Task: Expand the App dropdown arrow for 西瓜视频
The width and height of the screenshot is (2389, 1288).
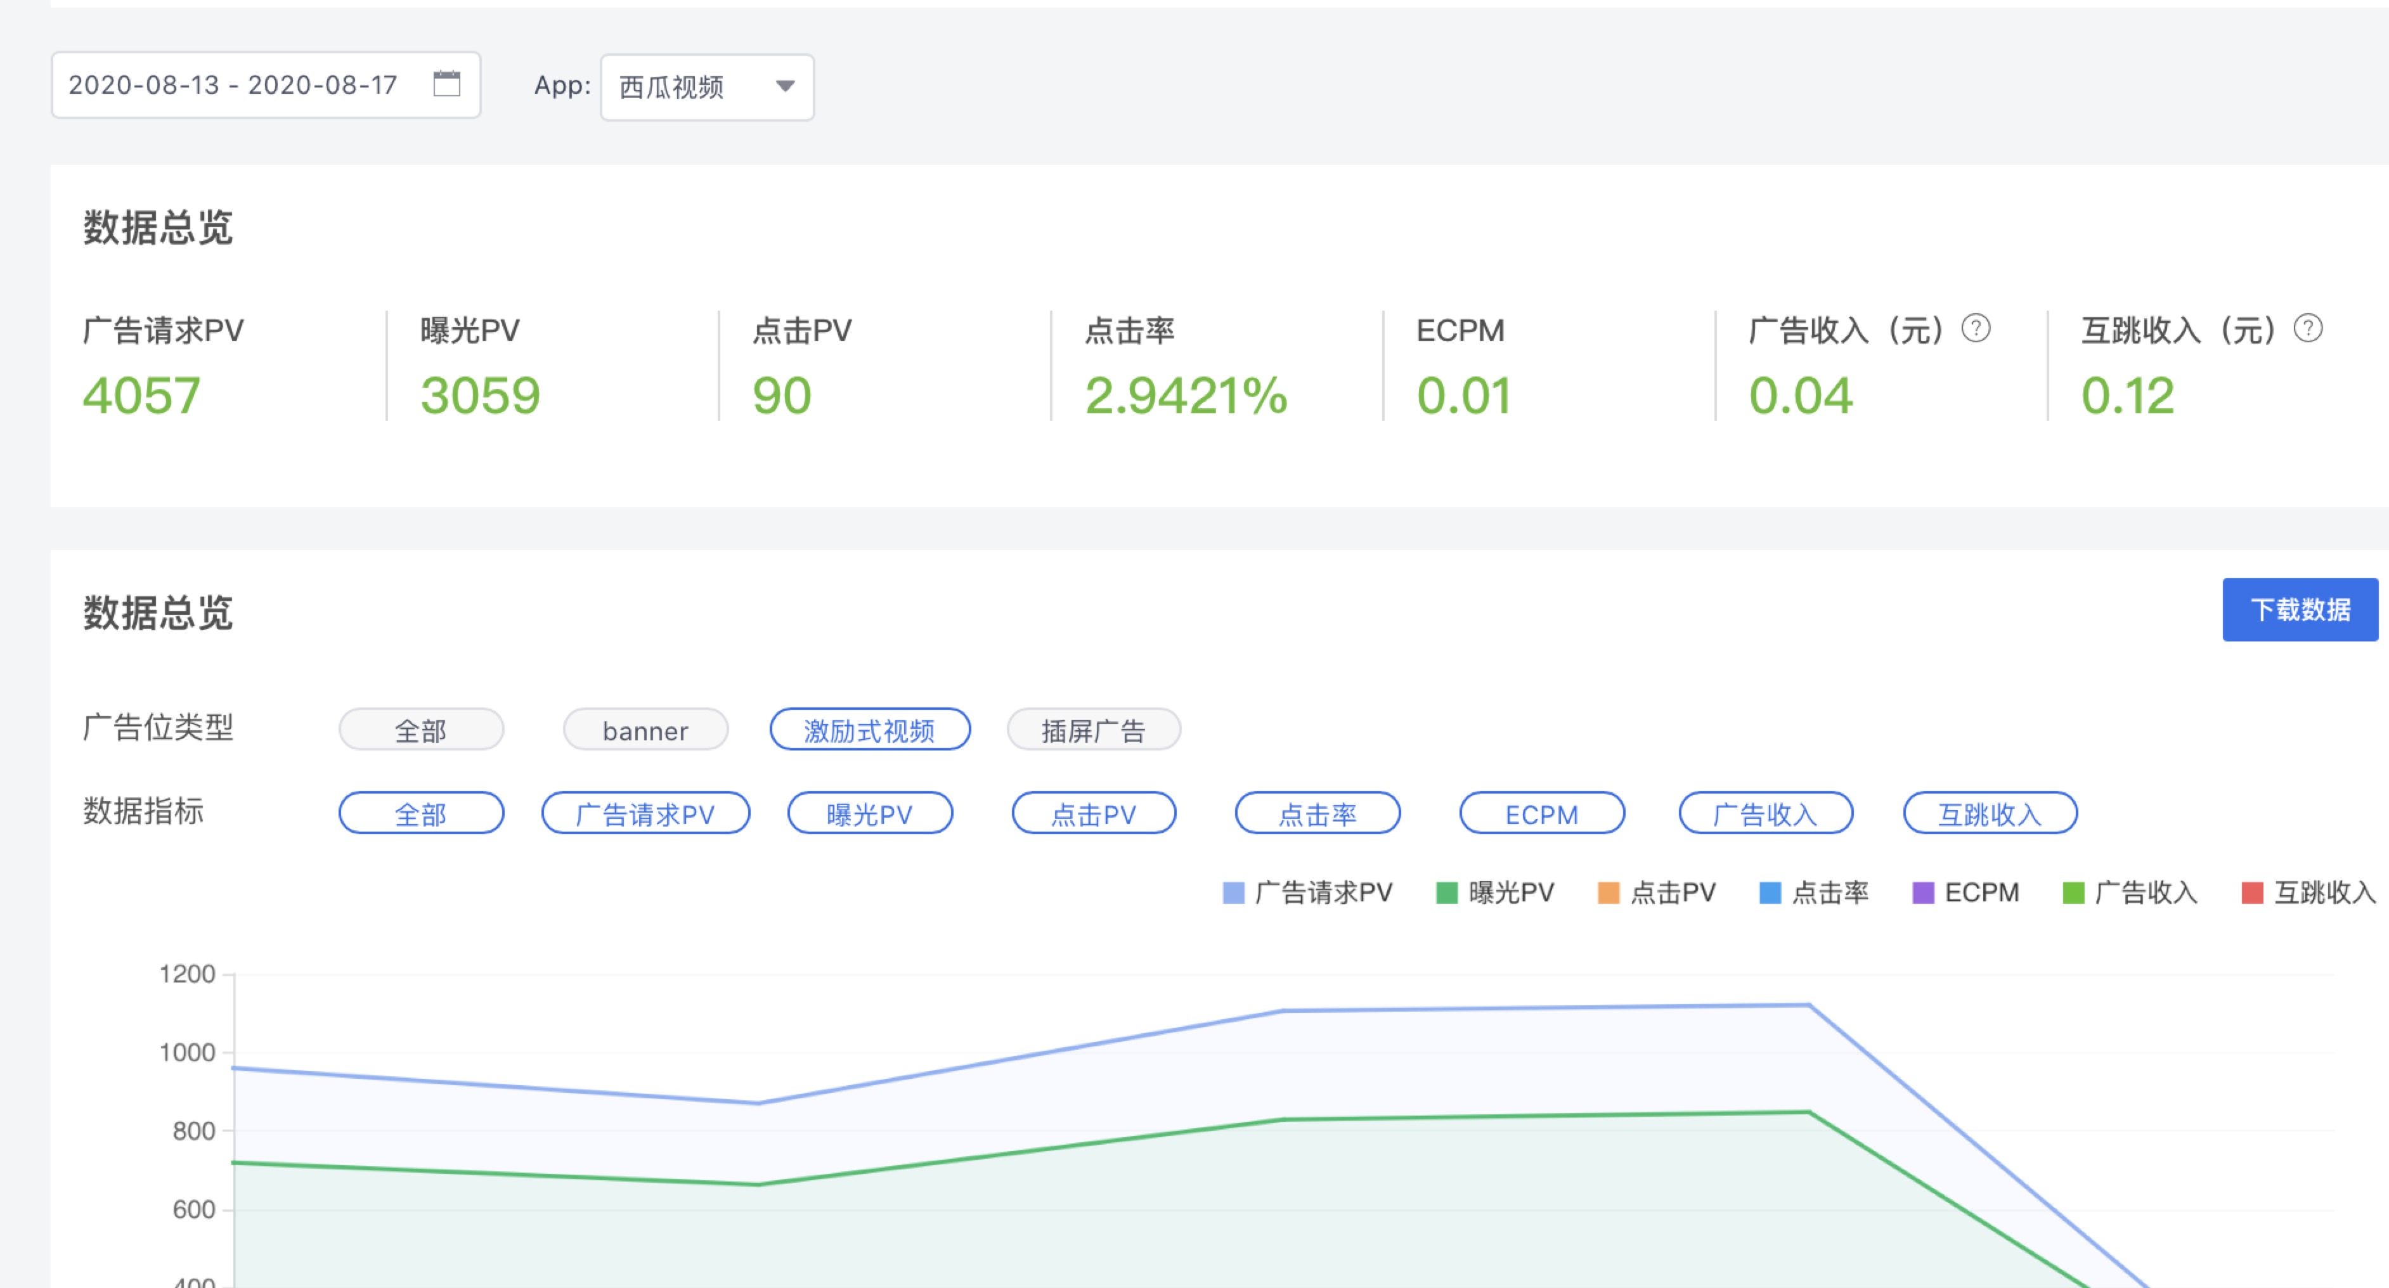Action: click(784, 86)
